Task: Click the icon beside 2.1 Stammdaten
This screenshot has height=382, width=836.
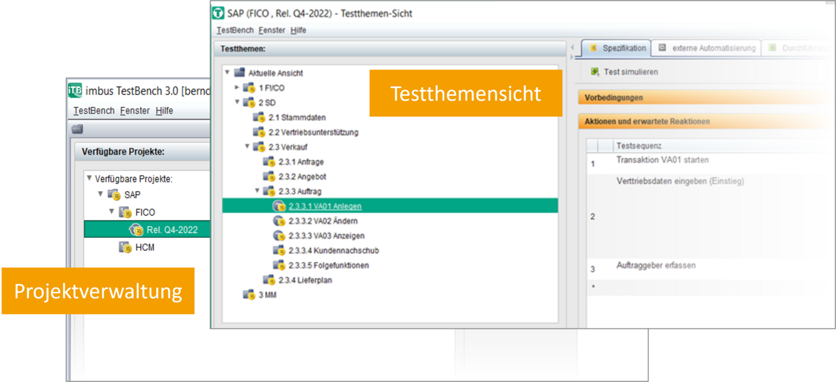Action: (x=259, y=118)
